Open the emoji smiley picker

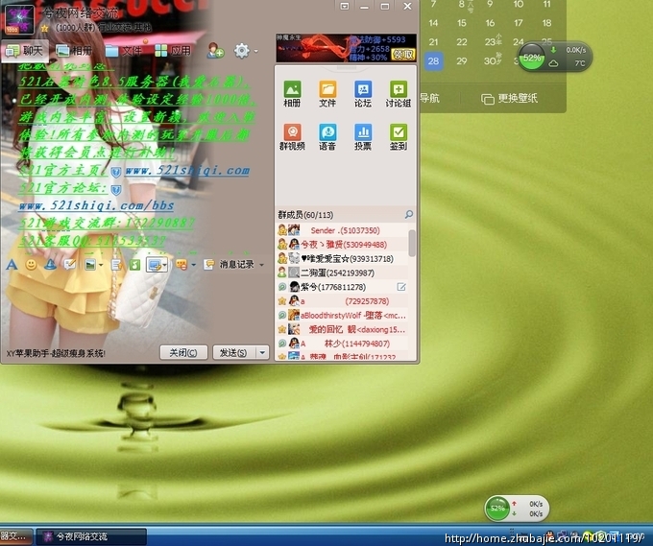[31, 264]
